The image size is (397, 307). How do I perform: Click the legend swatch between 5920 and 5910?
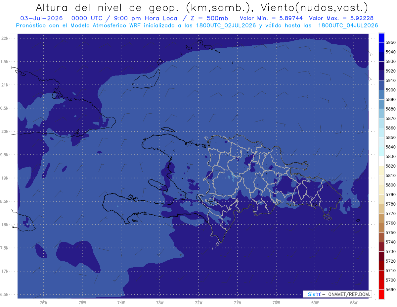381,76
